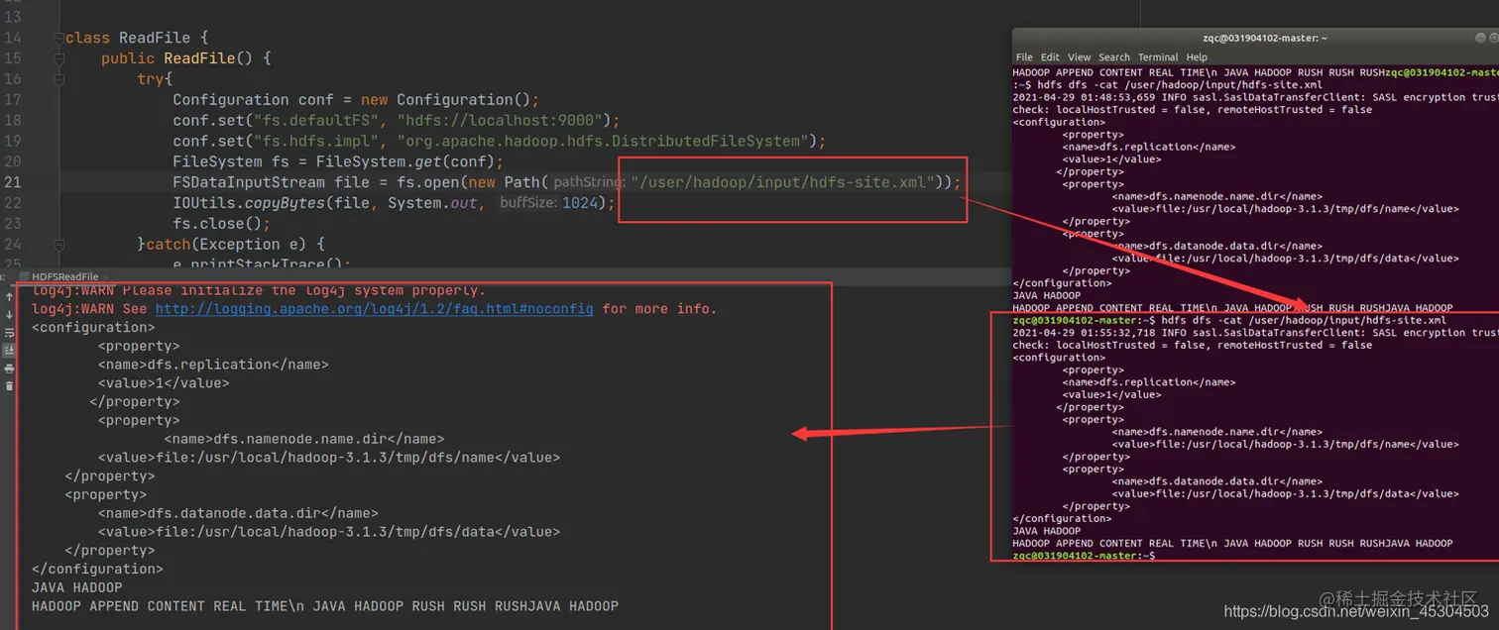Image resolution: width=1499 pixels, height=630 pixels.
Task: Click dfs.datanode.data.dir line in Run console
Action: (238, 513)
